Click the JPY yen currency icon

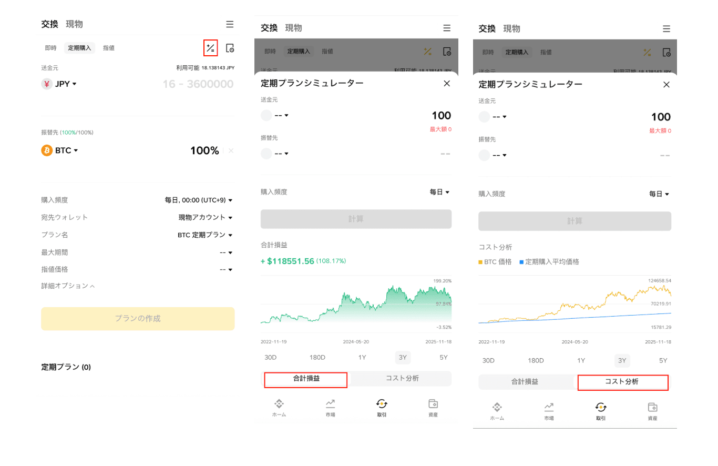coord(47,84)
